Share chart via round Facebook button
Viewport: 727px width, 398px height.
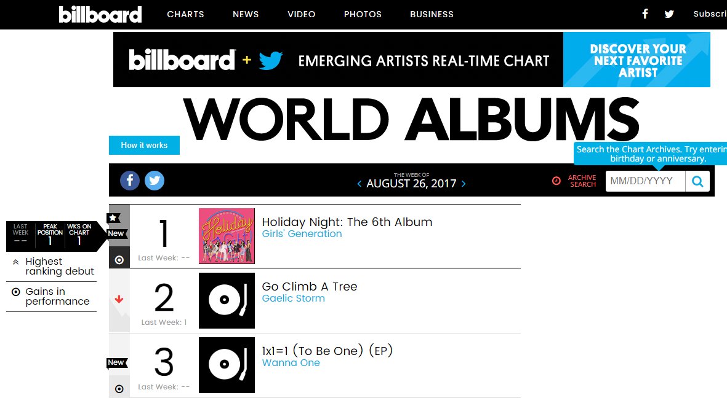(130, 181)
